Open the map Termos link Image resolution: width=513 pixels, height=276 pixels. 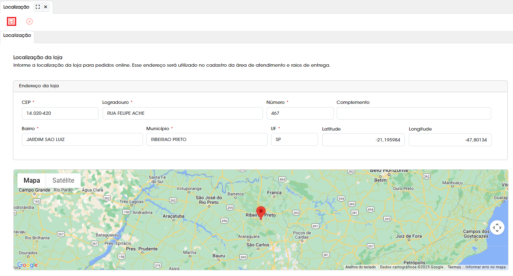454,267
